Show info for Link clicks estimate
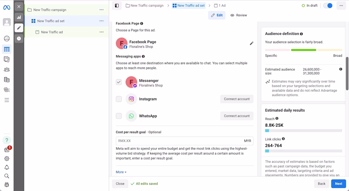This screenshot has width=349, height=191. (283, 139)
